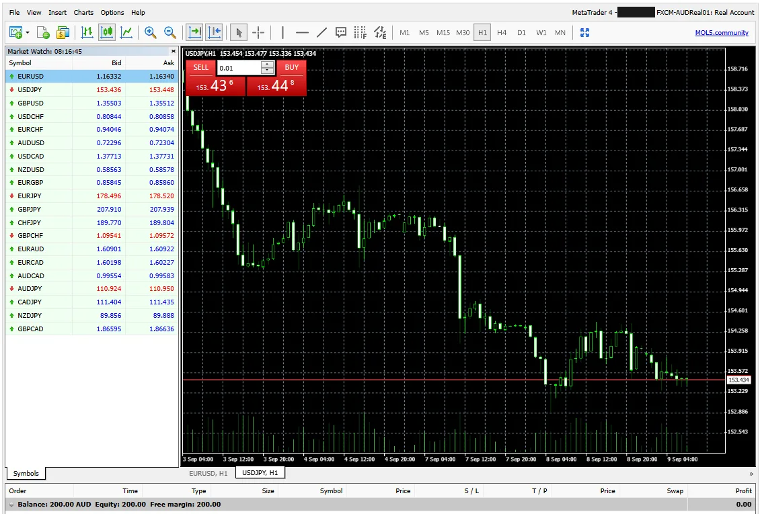Click the lot volume input field
Image resolution: width=760 pixels, height=514 pixels.
click(x=239, y=68)
